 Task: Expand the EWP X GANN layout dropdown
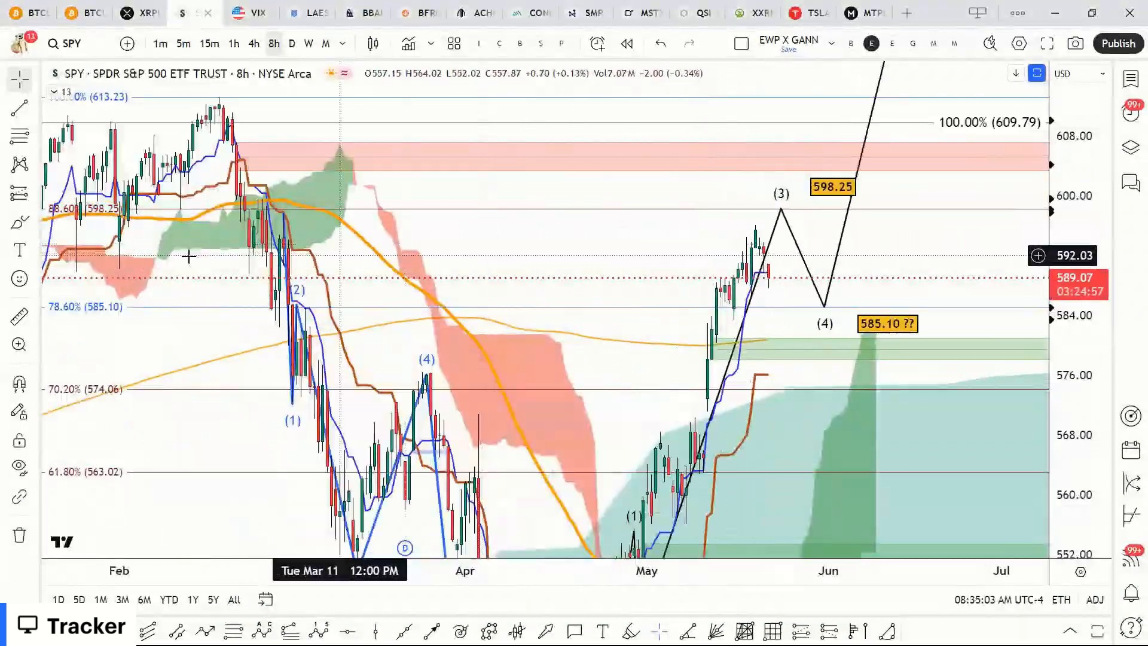pos(831,43)
